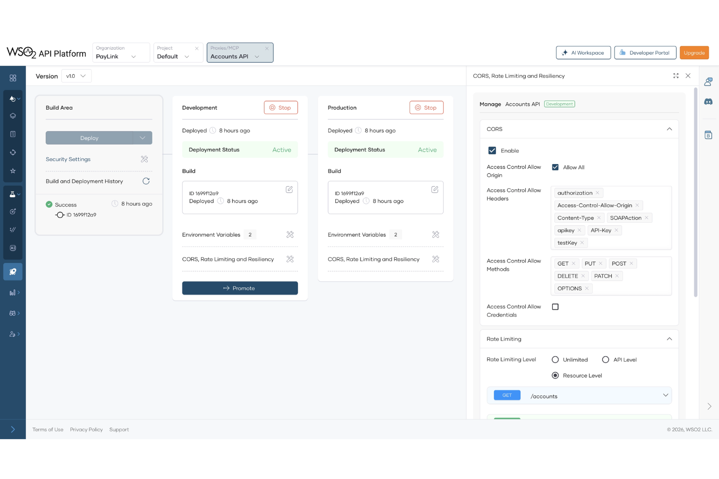Remove the authorization header tag

[x=598, y=193]
